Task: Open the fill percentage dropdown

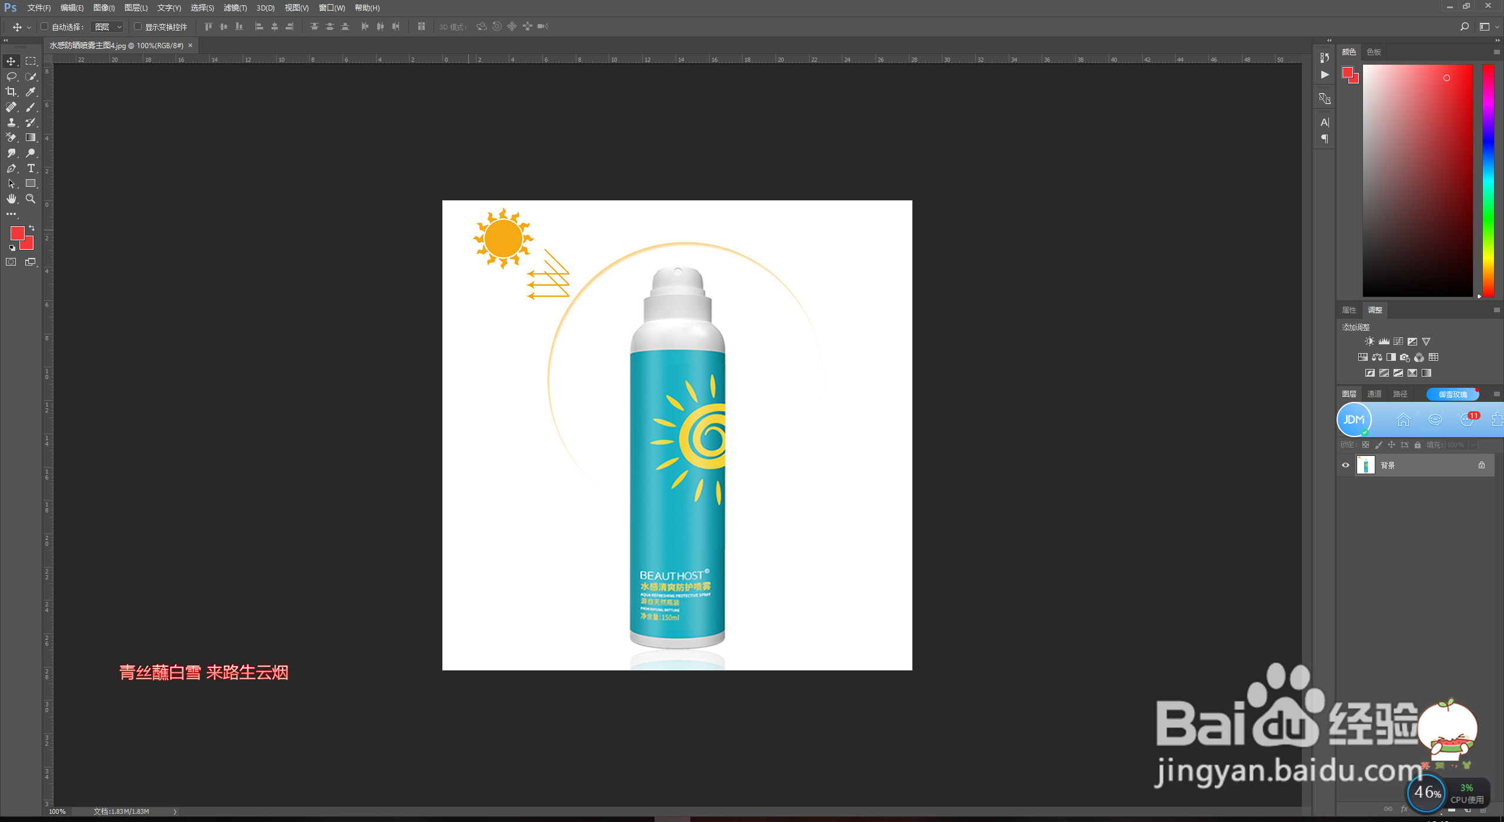Action: point(1473,445)
